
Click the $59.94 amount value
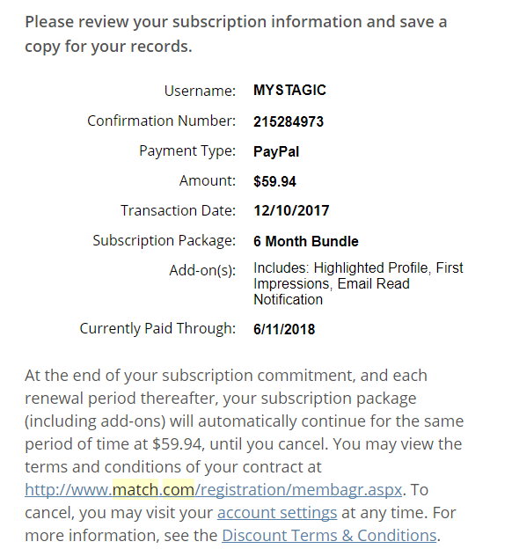(x=274, y=181)
